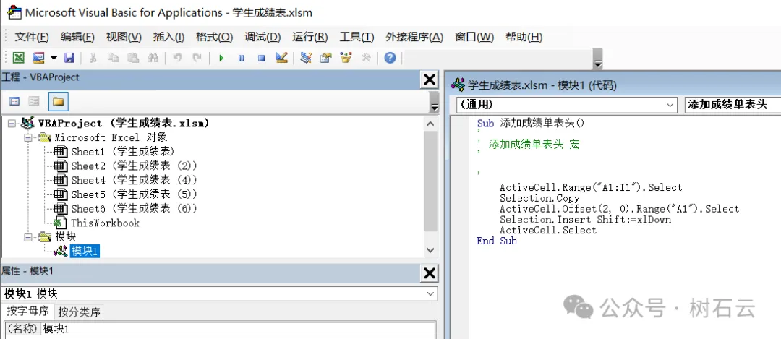Open the 运行(R) menu
This screenshot has width=781, height=339.
tap(310, 37)
